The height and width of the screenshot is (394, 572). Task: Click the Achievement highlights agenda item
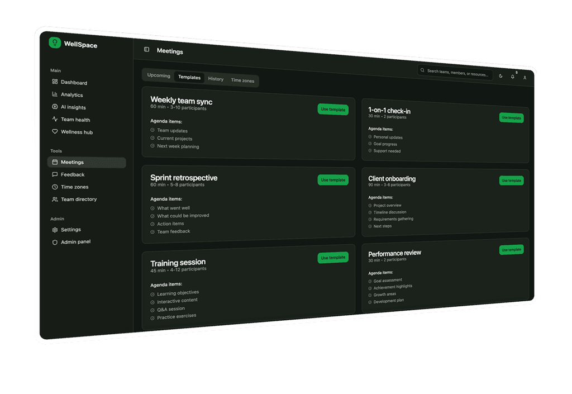(x=393, y=287)
